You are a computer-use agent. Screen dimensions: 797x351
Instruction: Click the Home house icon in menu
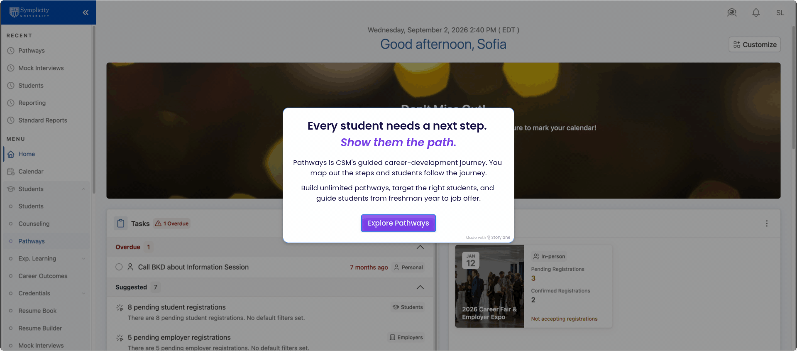pyautogui.click(x=11, y=154)
